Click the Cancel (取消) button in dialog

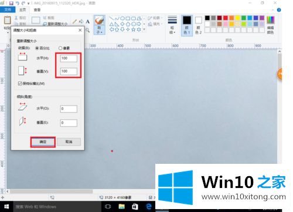[69, 142]
